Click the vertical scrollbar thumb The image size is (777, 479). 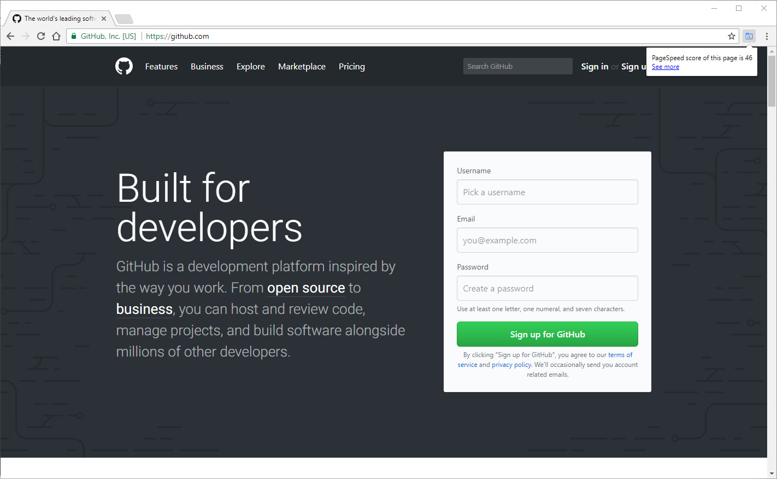pos(772,81)
